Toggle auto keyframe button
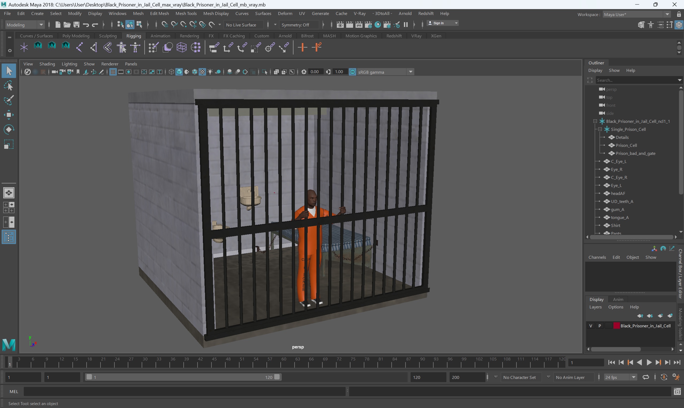684x408 pixels. point(664,377)
